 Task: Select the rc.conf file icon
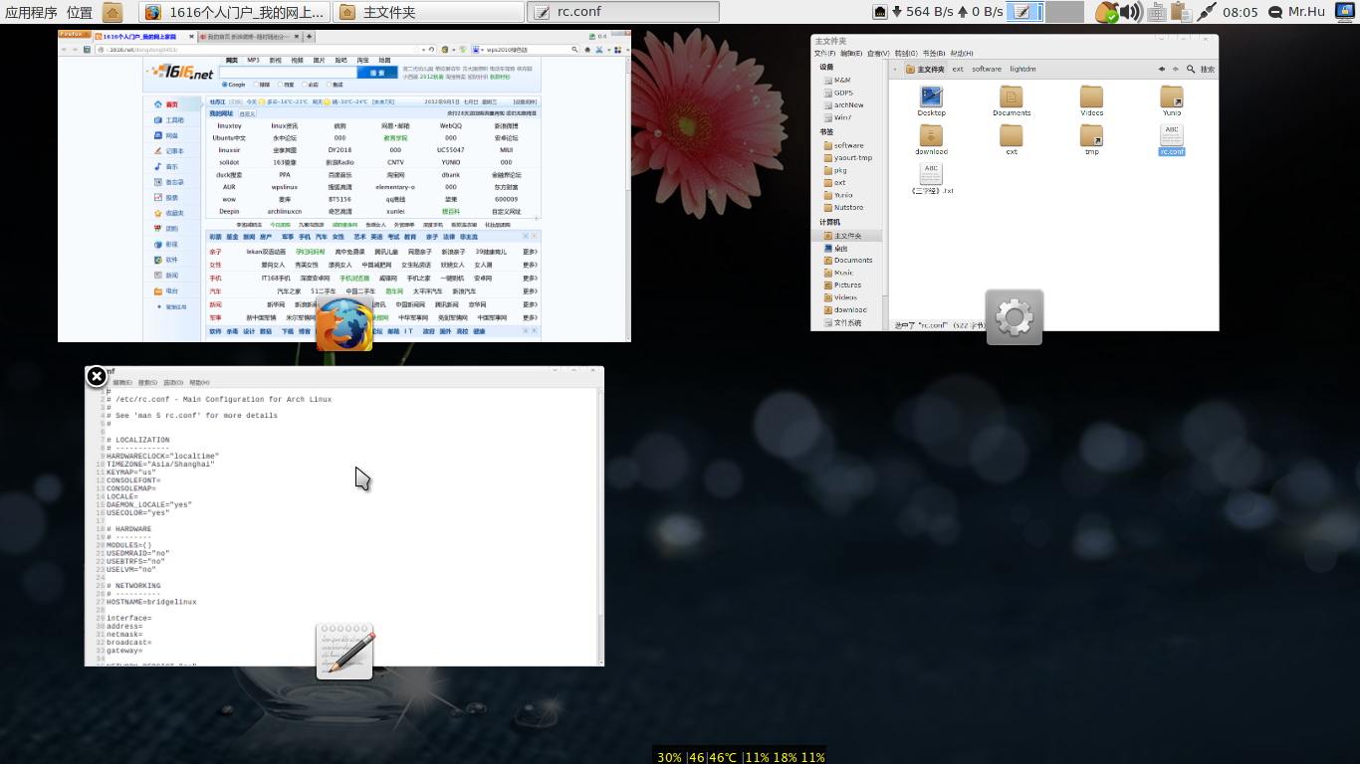(1172, 137)
